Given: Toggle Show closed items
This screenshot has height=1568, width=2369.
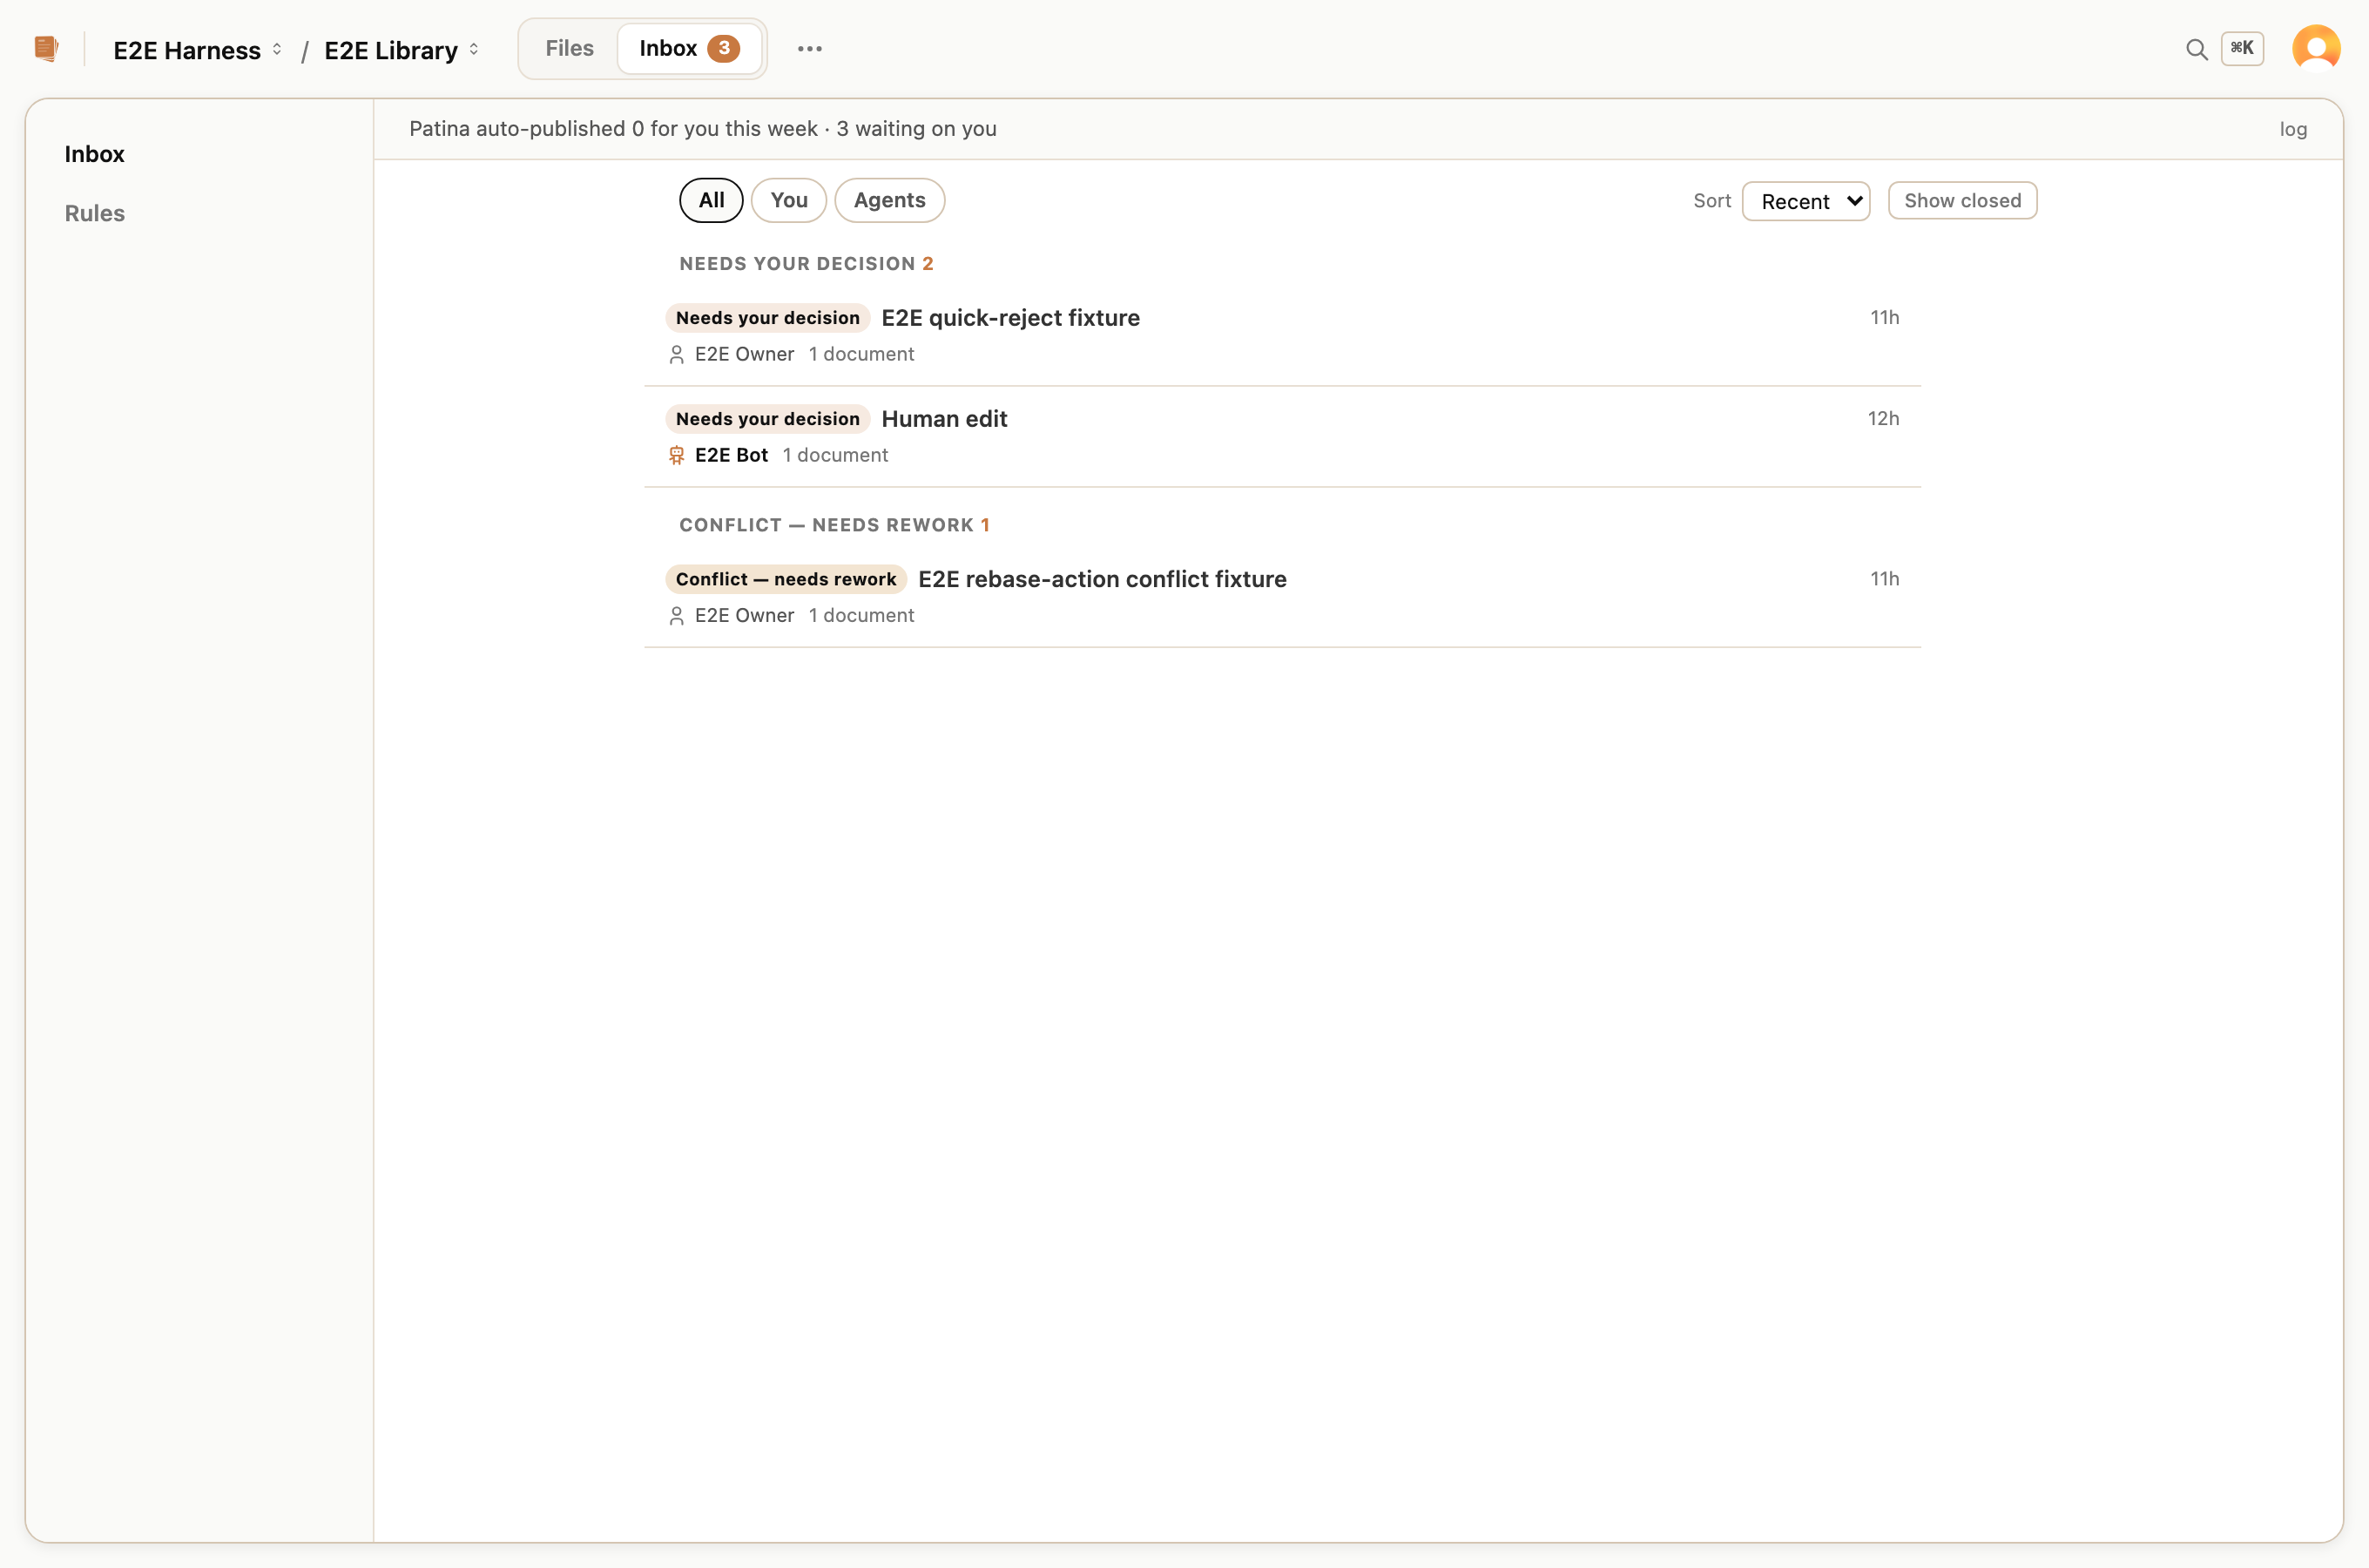Looking at the screenshot, I should pyautogui.click(x=1962, y=201).
